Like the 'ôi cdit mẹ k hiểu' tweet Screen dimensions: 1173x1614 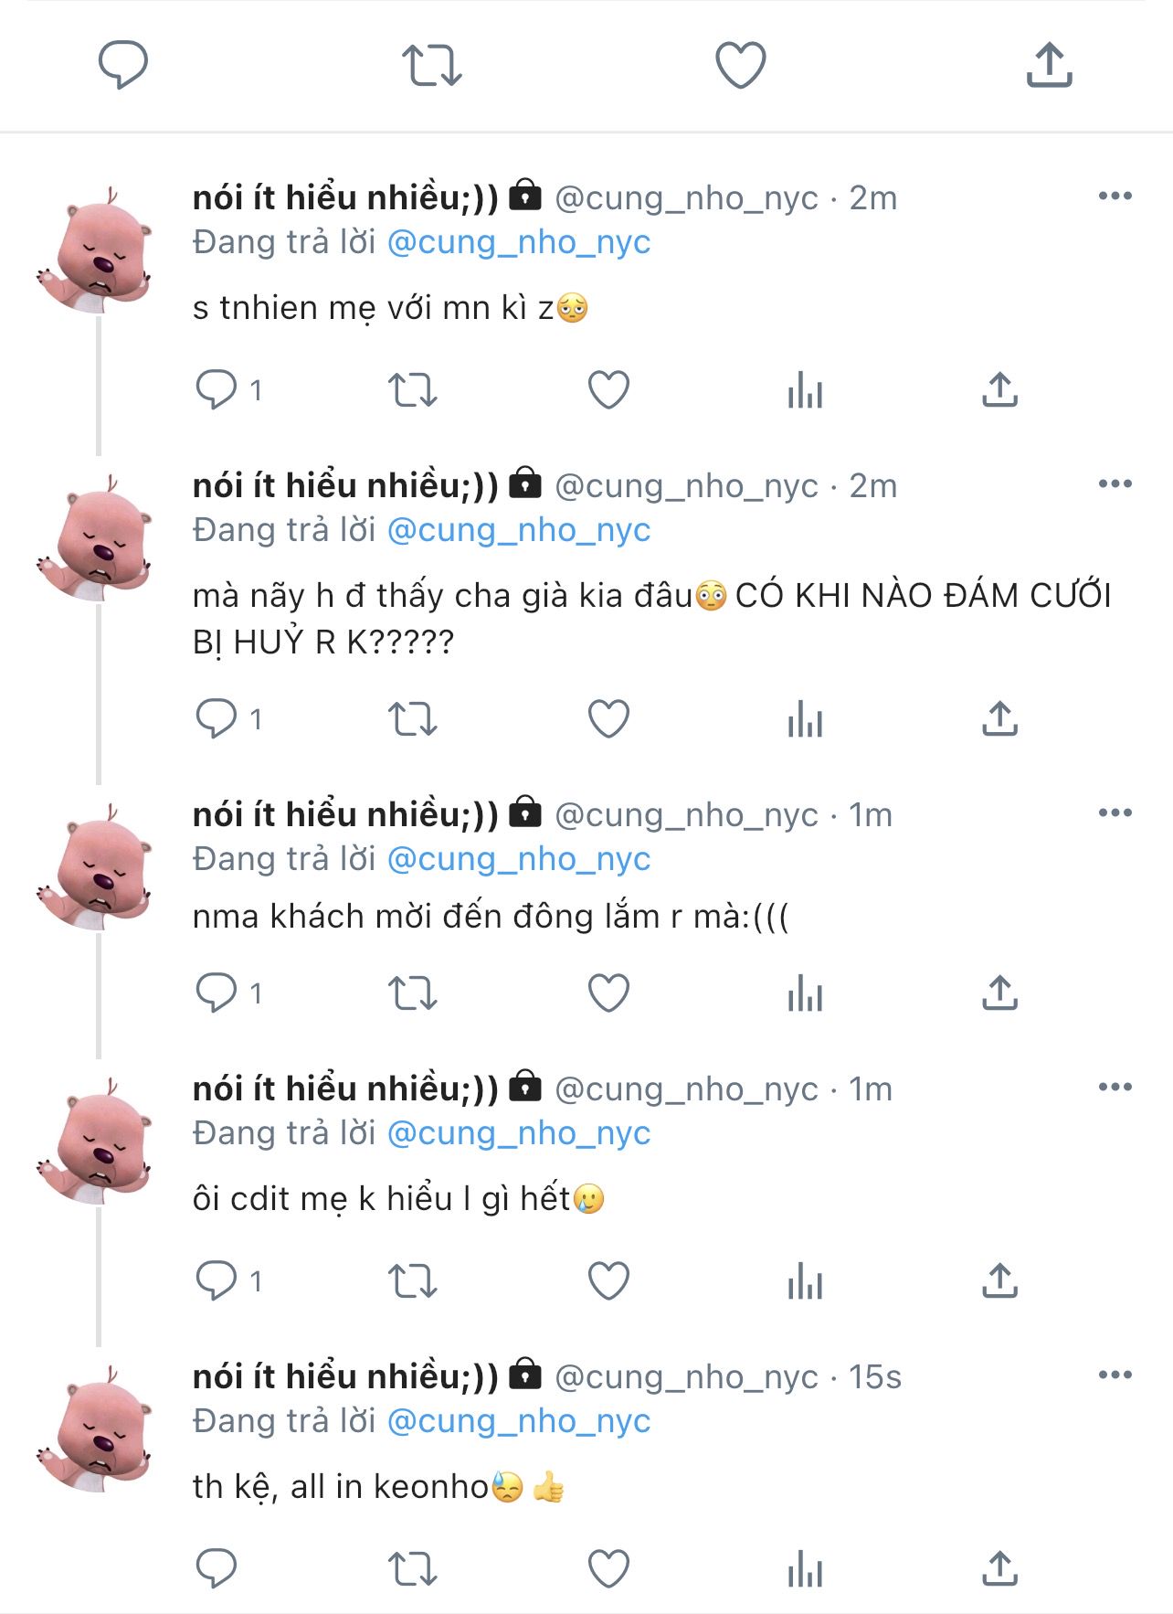point(608,1280)
